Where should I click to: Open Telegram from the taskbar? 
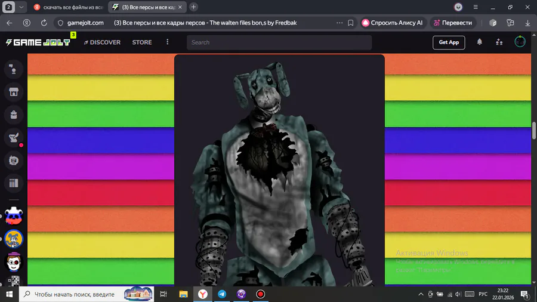tap(222, 294)
